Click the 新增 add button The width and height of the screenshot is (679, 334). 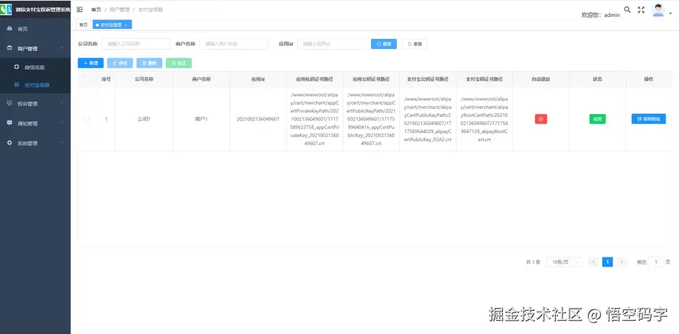(x=91, y=63)
